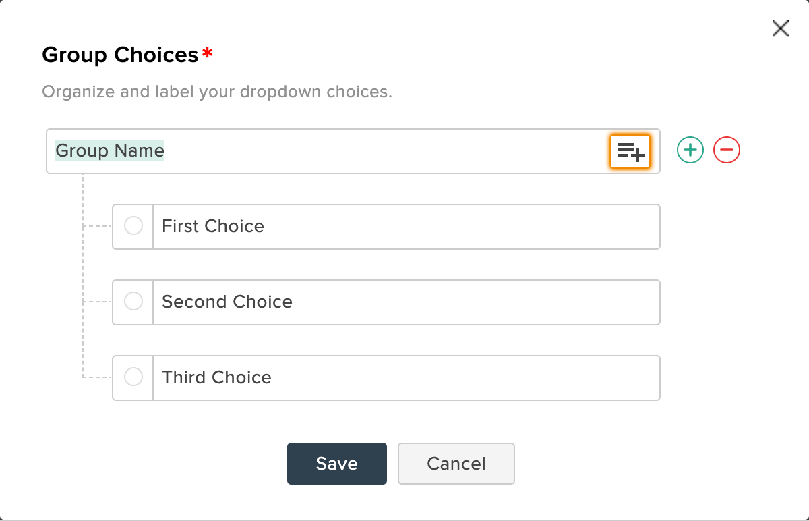Click the dashed connector leading to Third Choice
Screen dimensions: 809x521
click(x=97, y=377)
